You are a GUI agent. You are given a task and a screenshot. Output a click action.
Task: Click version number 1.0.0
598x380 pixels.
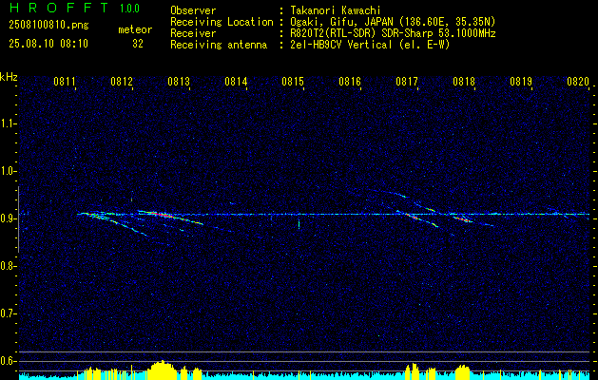coord(129,8)
